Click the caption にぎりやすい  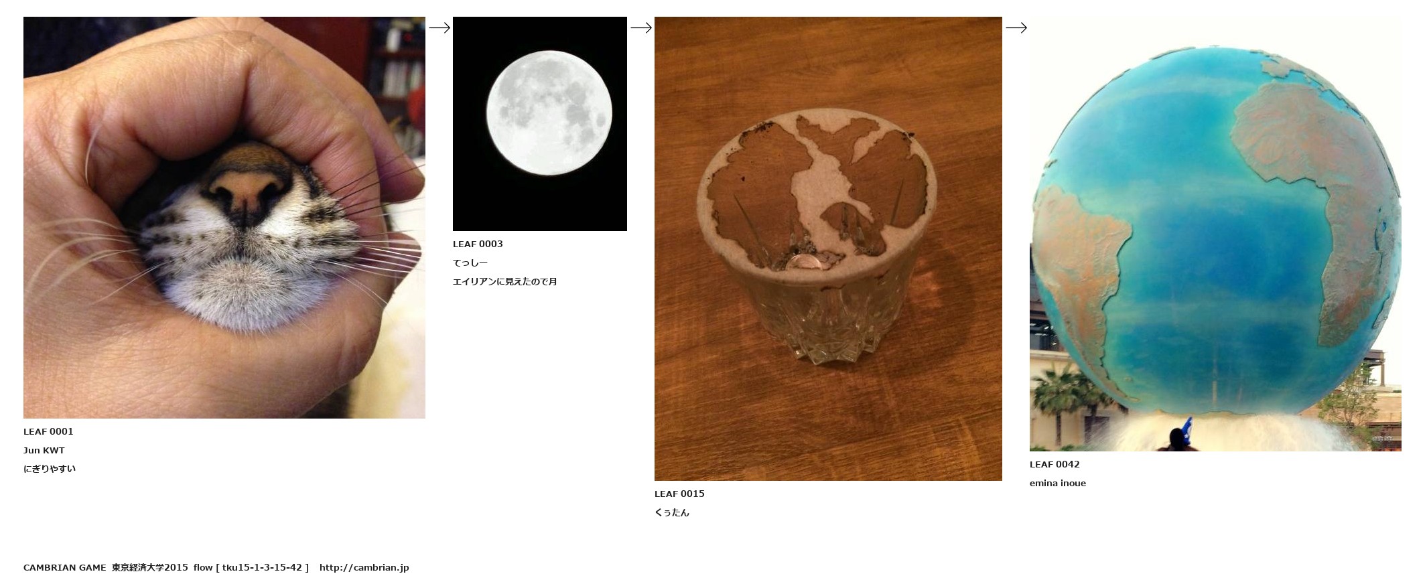[x=50, y=469]
